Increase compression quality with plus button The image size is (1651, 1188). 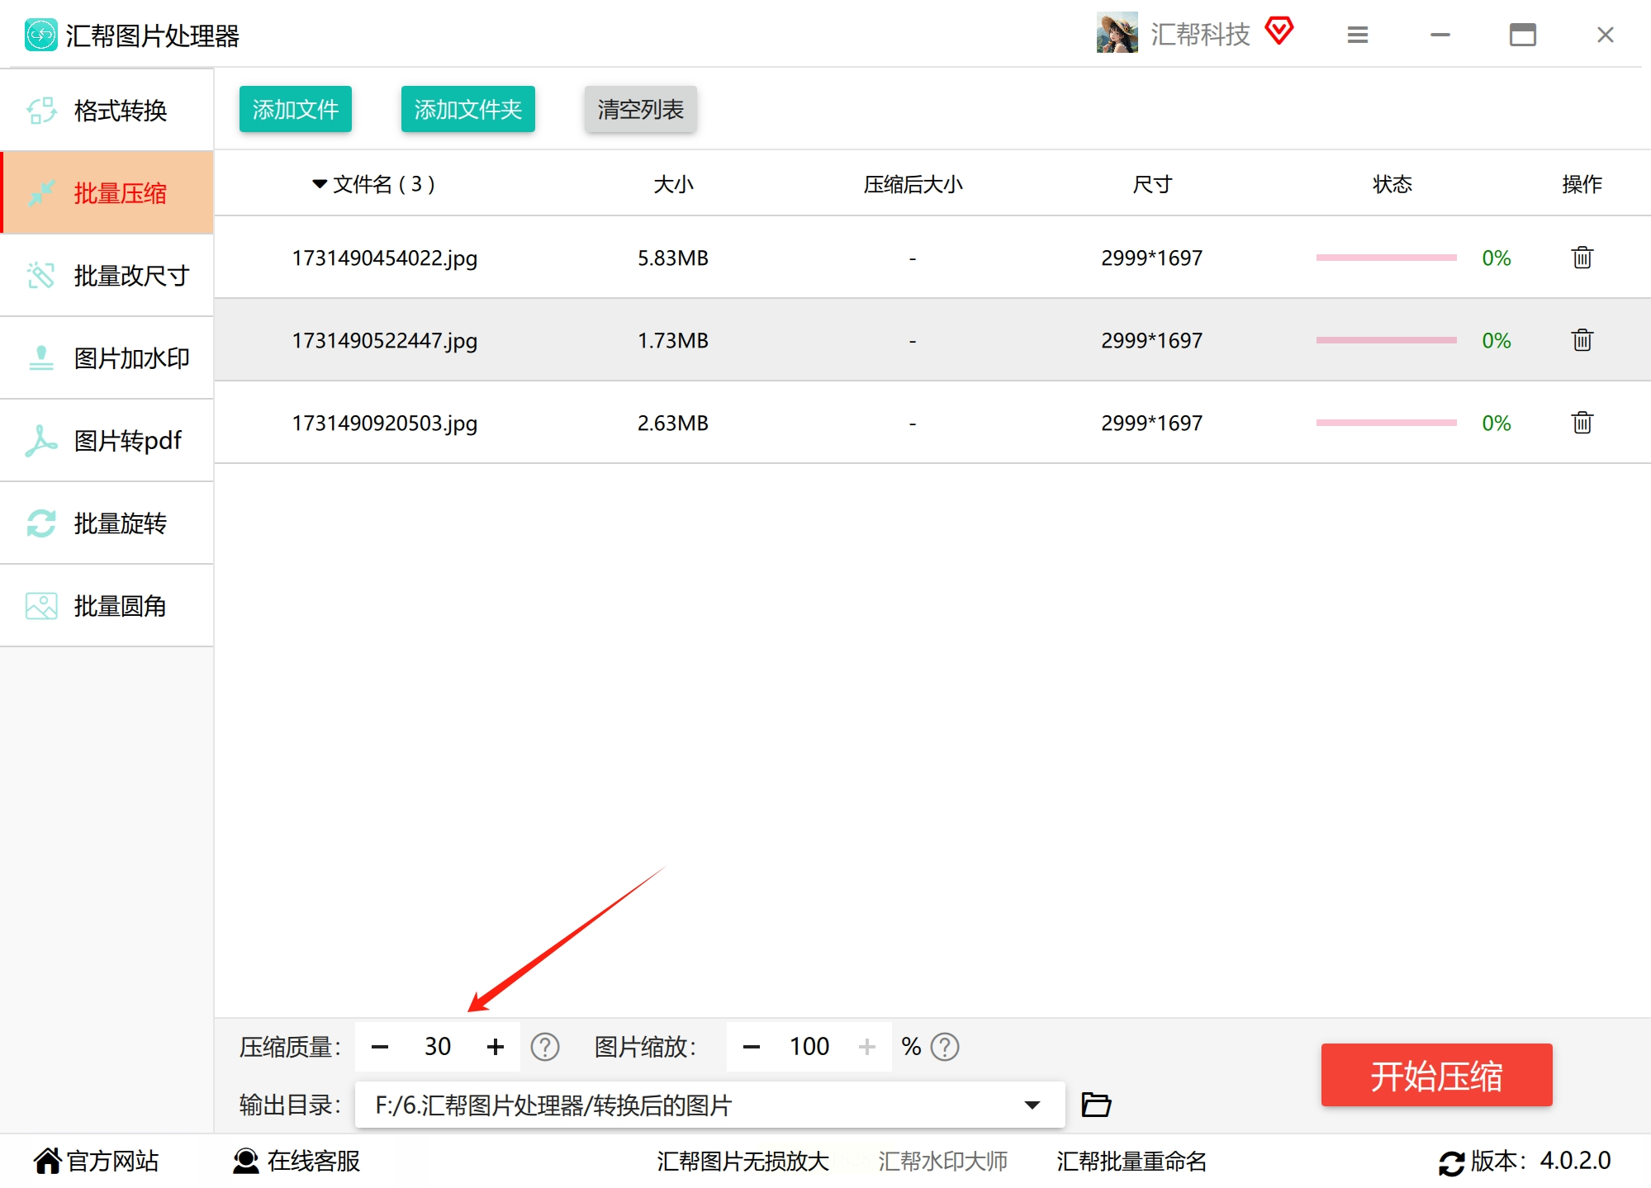coord(496,1047)
